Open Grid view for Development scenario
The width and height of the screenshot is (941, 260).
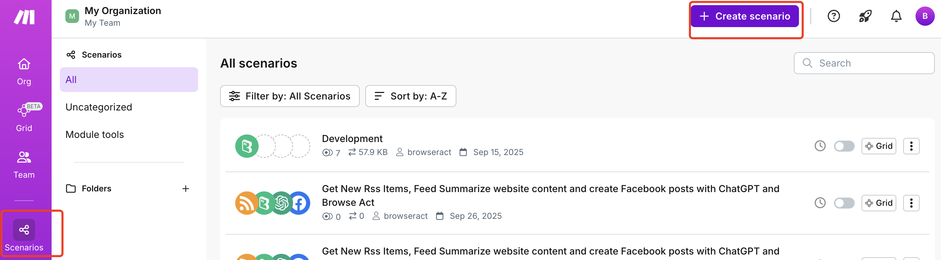(x=878, y=146)
